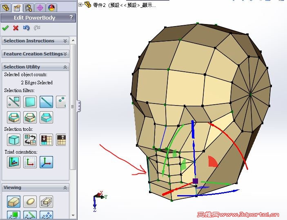Click the purple triad origin square
Screen dimensions: 287x220
coord(195,181)
